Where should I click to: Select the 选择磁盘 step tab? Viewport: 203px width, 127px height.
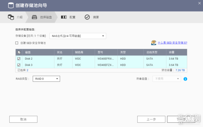tap(42, 17)
